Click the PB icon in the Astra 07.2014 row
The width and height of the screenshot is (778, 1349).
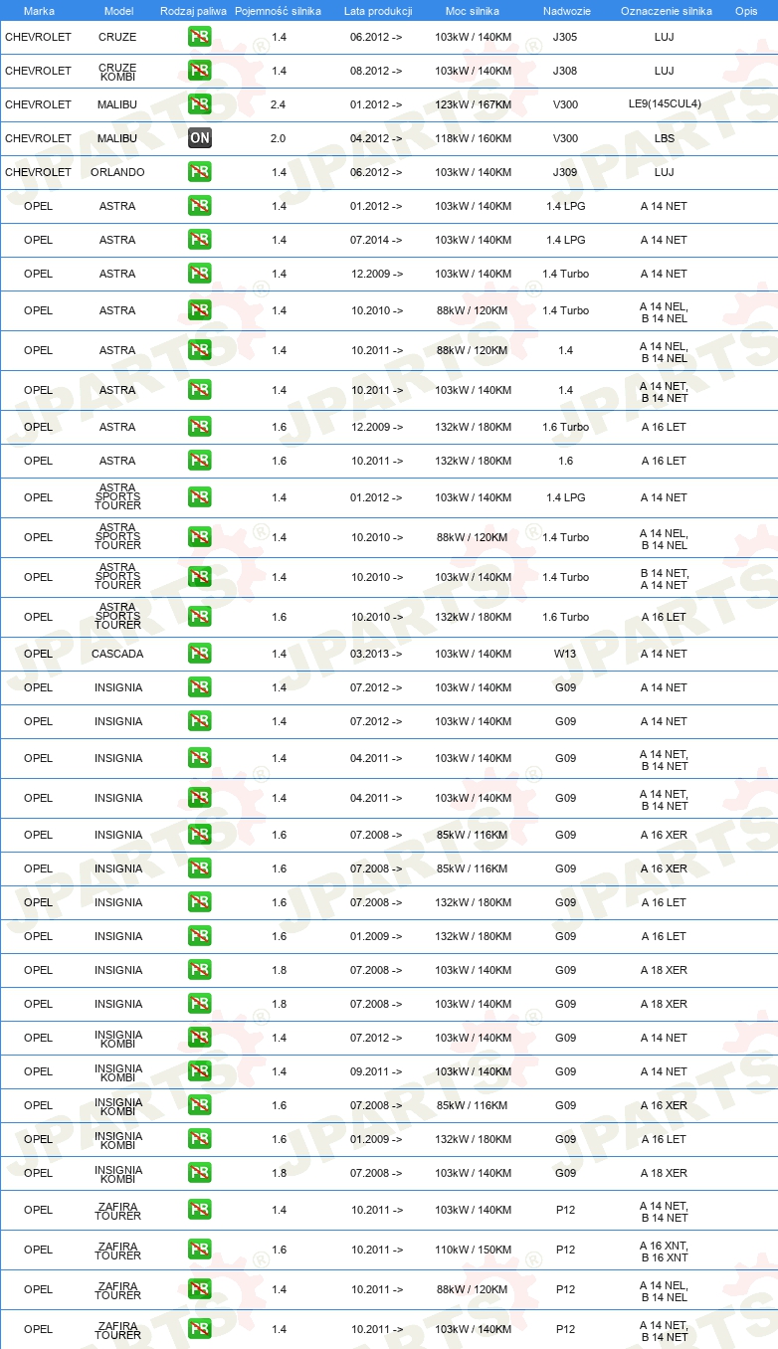click(x=200, y=240)
